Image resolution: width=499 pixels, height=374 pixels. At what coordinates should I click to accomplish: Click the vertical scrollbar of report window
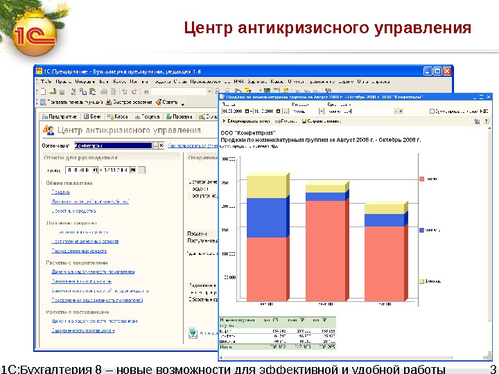point(489,240)
